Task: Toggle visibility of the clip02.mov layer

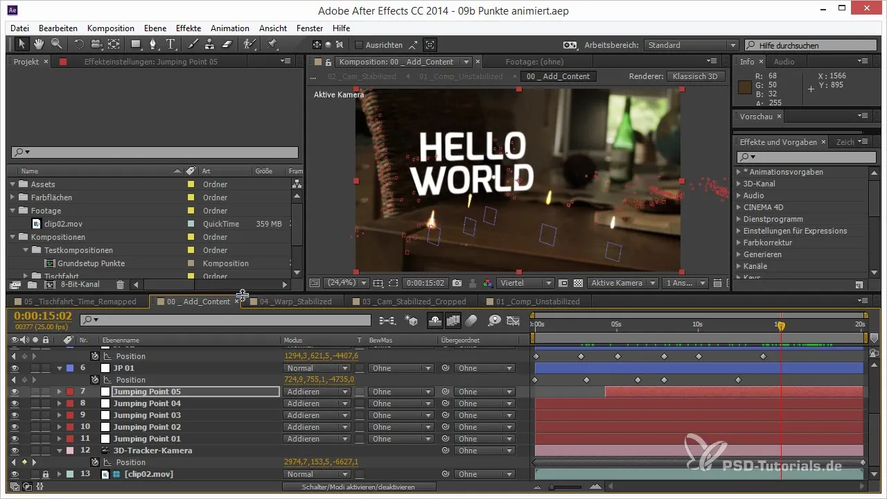Action: pos(14,474)
